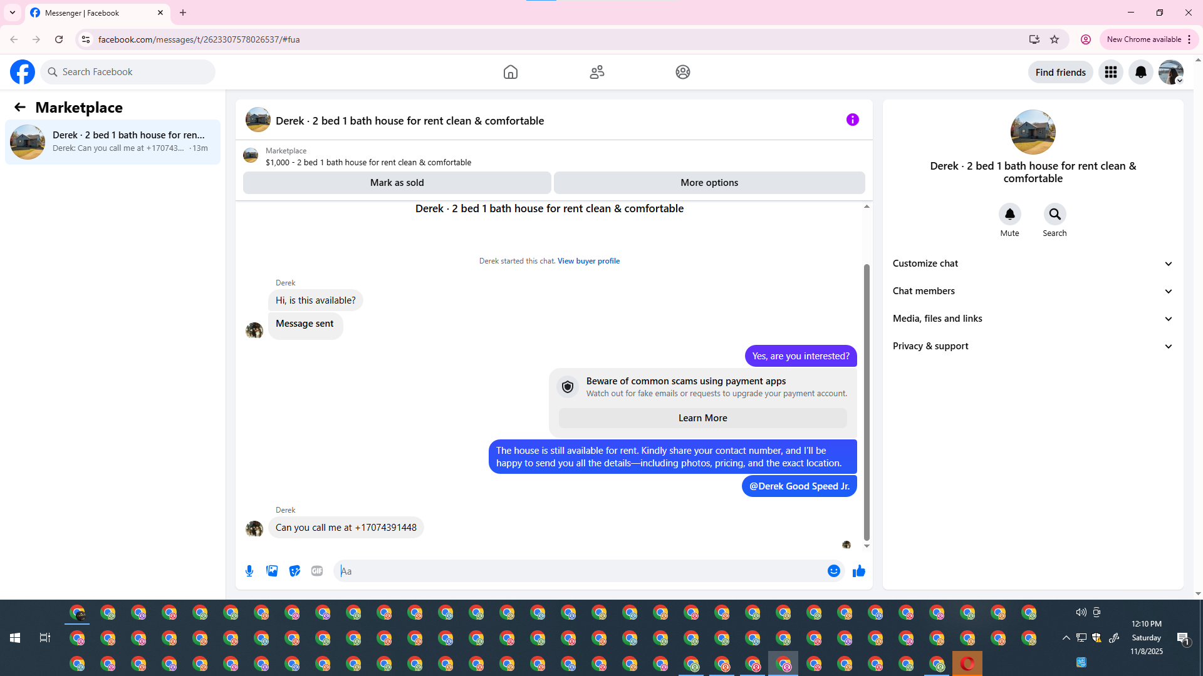Open the Friends tab
1203x676 pixels.
point(596,72)
